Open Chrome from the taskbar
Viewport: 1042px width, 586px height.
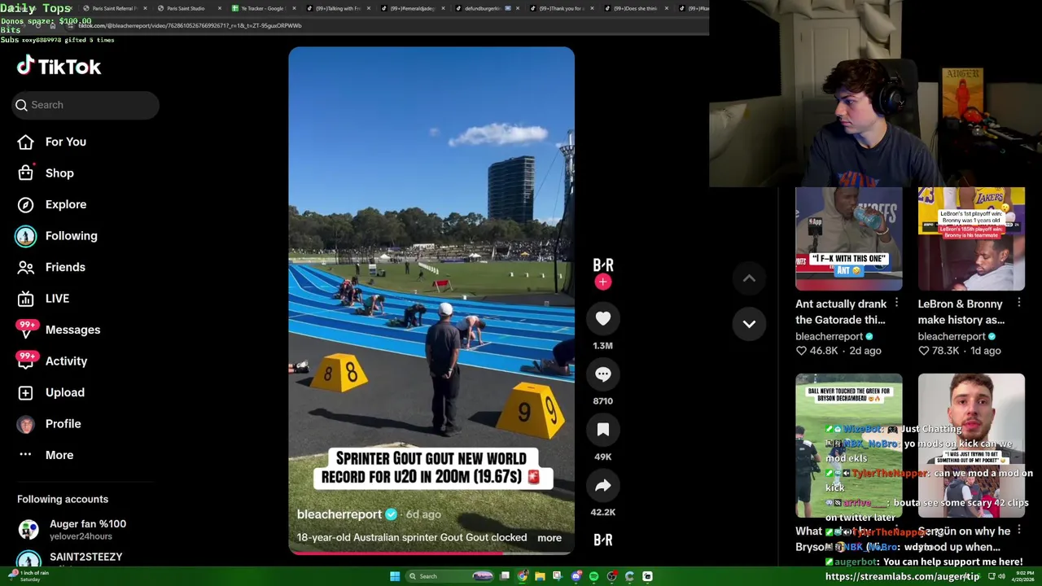523,576
